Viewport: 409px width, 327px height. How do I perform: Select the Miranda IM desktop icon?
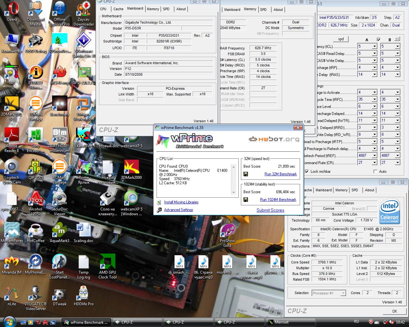[12, 264]
